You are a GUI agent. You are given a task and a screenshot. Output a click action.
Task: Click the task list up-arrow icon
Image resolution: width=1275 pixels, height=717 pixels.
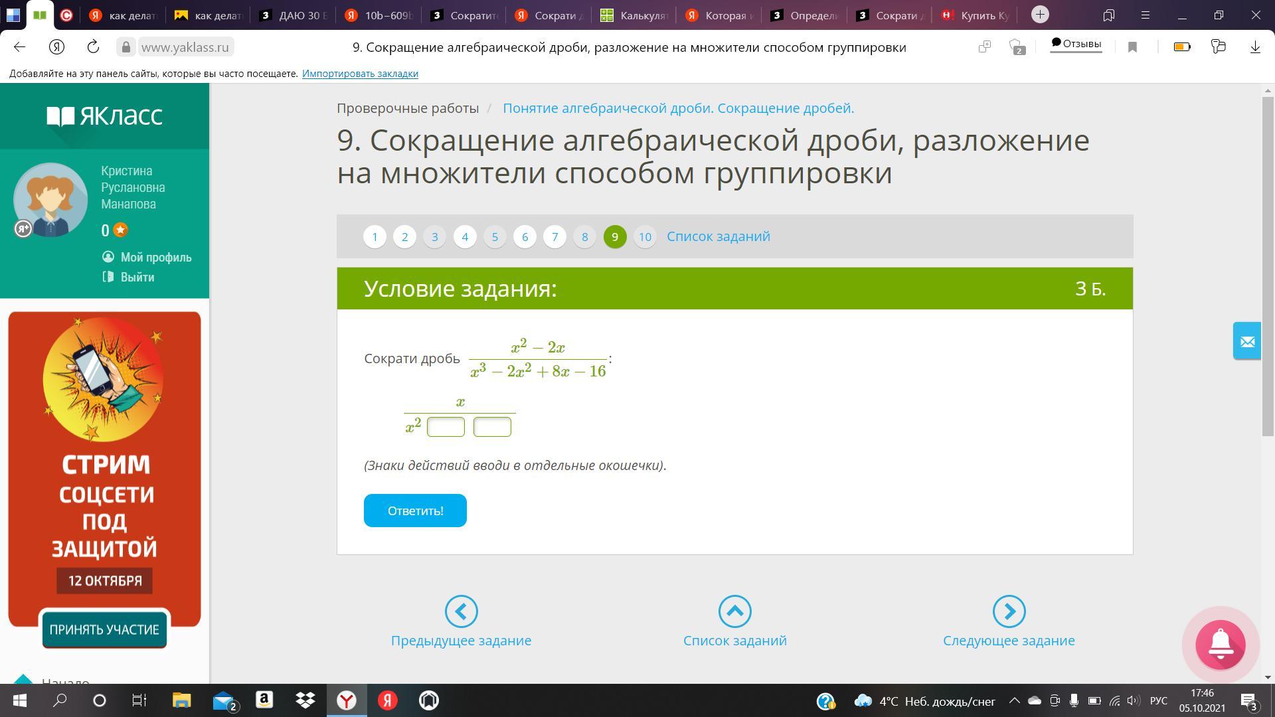point(734,611)
